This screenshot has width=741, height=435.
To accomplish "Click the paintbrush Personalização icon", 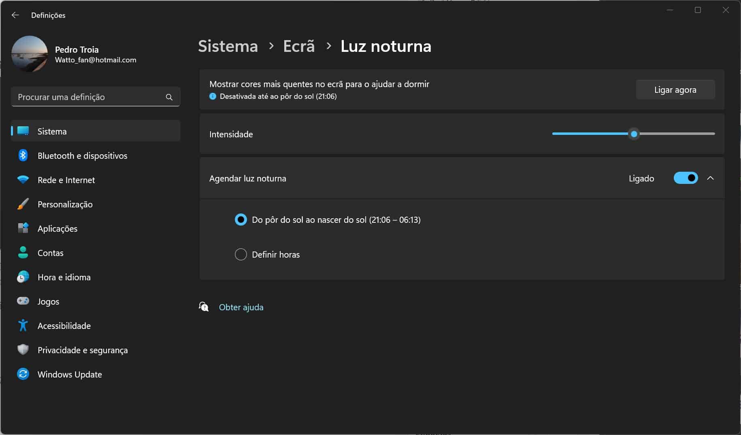I will point(23,204).
